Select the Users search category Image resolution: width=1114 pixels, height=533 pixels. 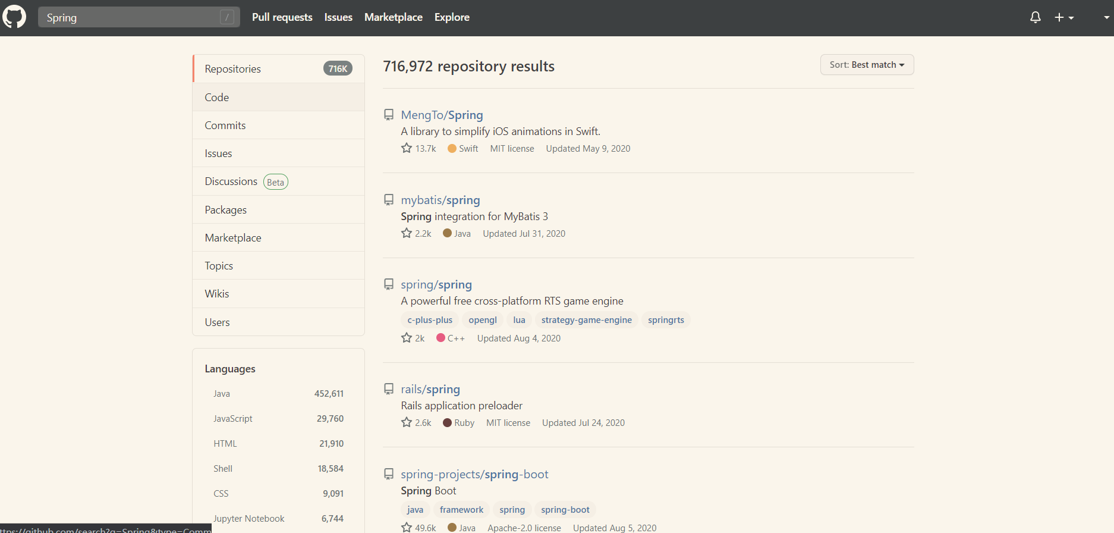click(x=278, y=322)
